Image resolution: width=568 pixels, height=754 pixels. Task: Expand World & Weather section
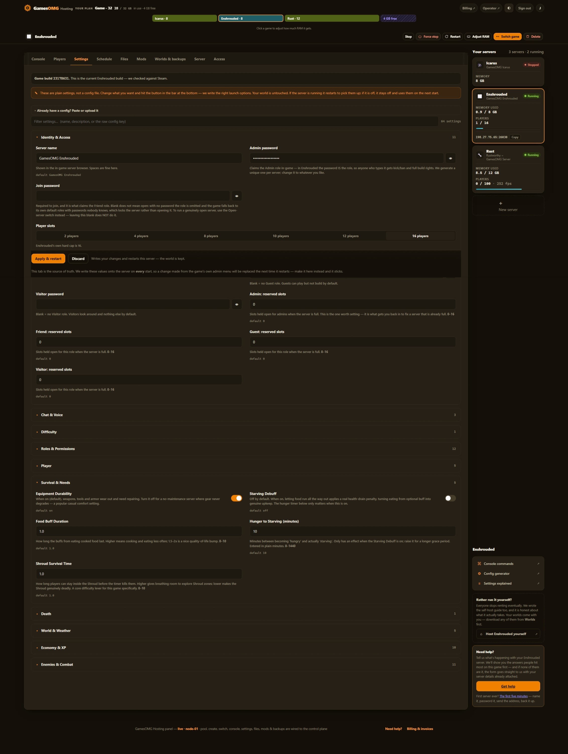pyautogui.click(x=246, y=631)
